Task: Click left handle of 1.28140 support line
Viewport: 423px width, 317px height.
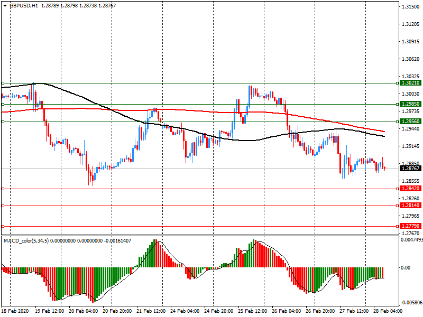Action: click(x=3, y=206)
